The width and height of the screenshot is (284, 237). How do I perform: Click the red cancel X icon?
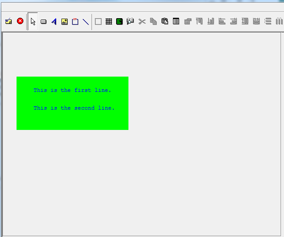point(20,21)
